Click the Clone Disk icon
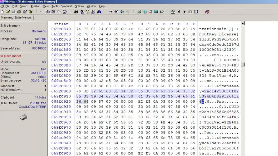 coord(139,12)
